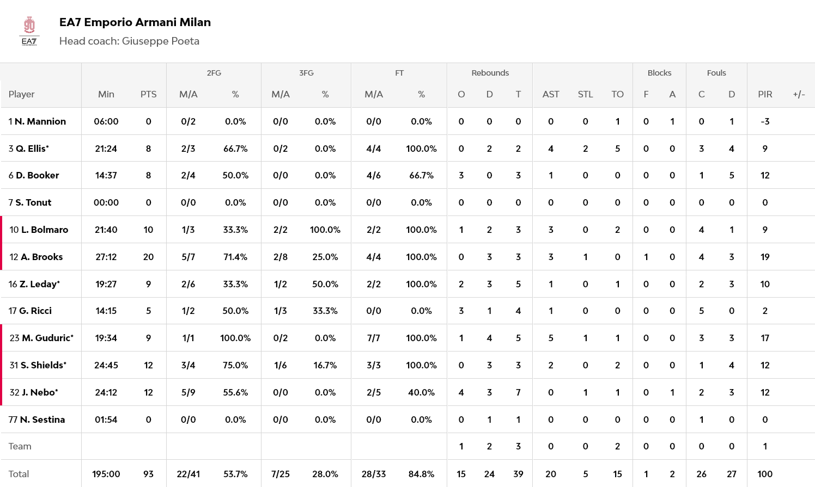Image resolution: width=815 pixels, height=487 pixels.
Task: Click the PIR column header
Action: coord(765,94)
